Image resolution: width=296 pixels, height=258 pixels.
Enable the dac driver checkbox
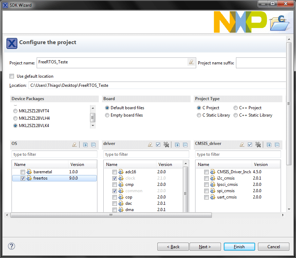coord(114,203)
